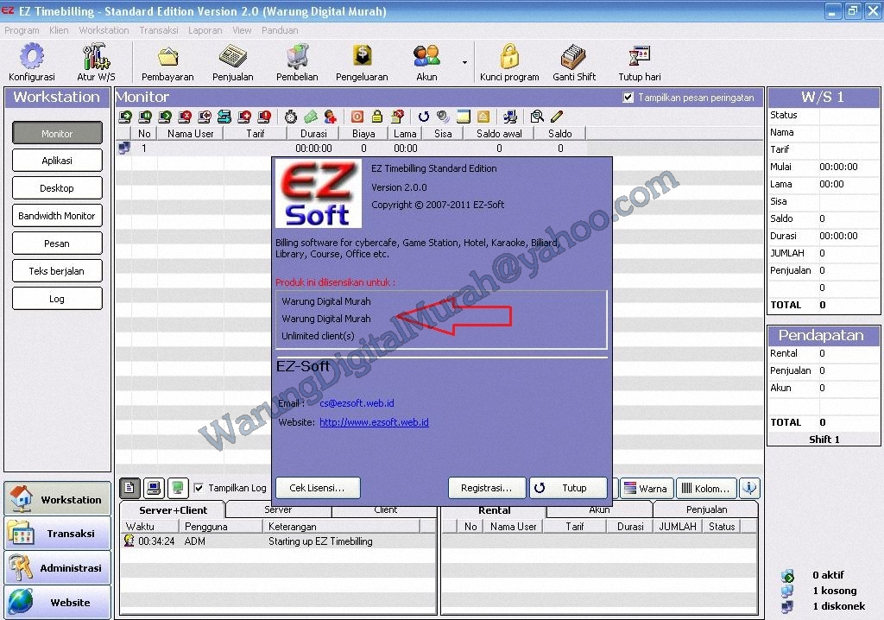Click Ganti Shift in the main toolbar

point(574,63)
